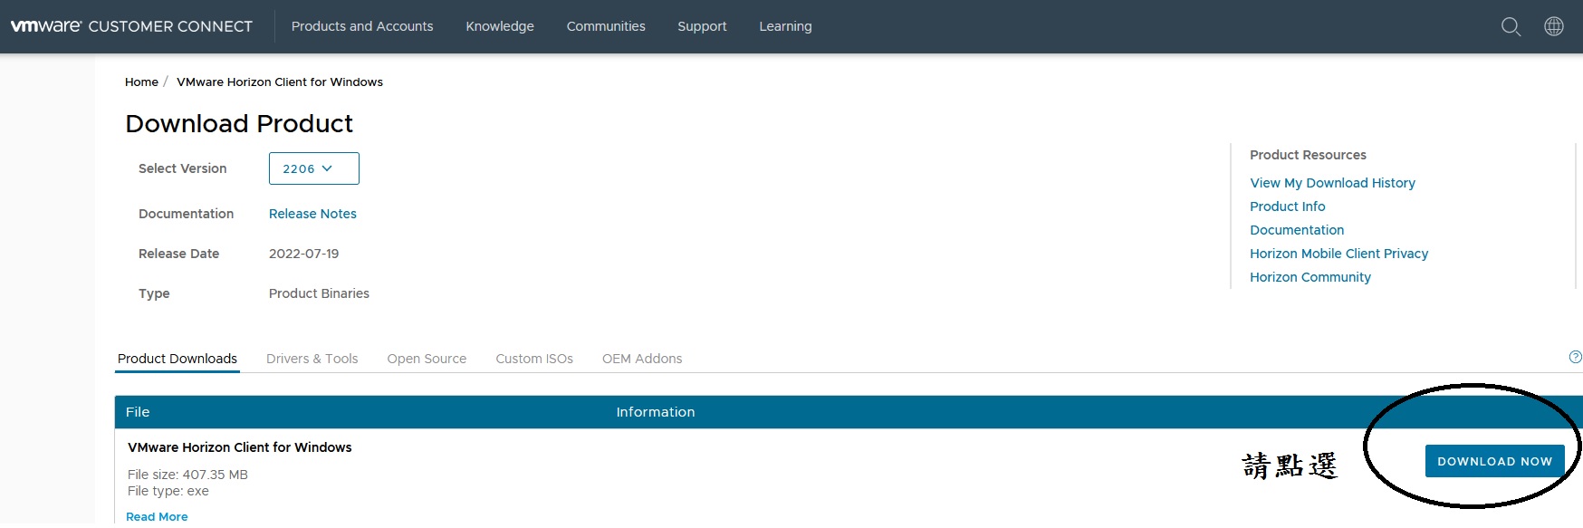Image resolution: width=1583 pixels, height=528 pixels.
Task: Open the help question mark icon
Action: pyautogui.click(x=1575, y=357)
